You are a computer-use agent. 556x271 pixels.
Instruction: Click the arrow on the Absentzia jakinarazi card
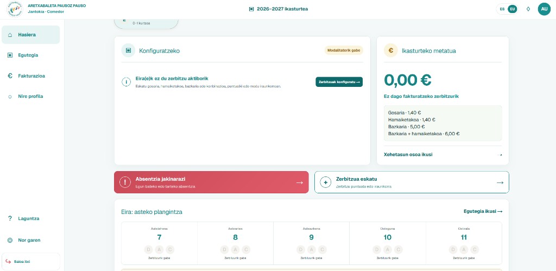[x=300, y=182]
